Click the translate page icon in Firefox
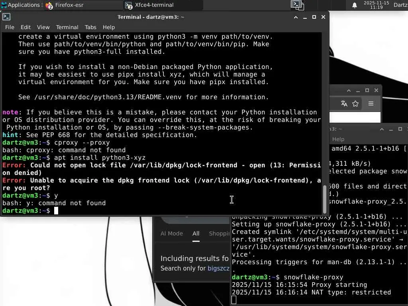Screen dimensions: 408x306 click(x=344, y=104)
